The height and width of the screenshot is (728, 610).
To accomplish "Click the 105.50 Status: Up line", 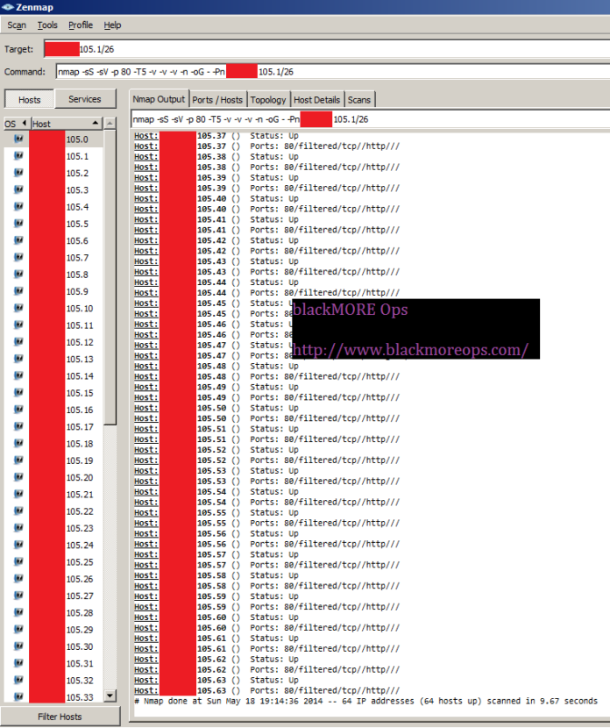I will (216, 408).
